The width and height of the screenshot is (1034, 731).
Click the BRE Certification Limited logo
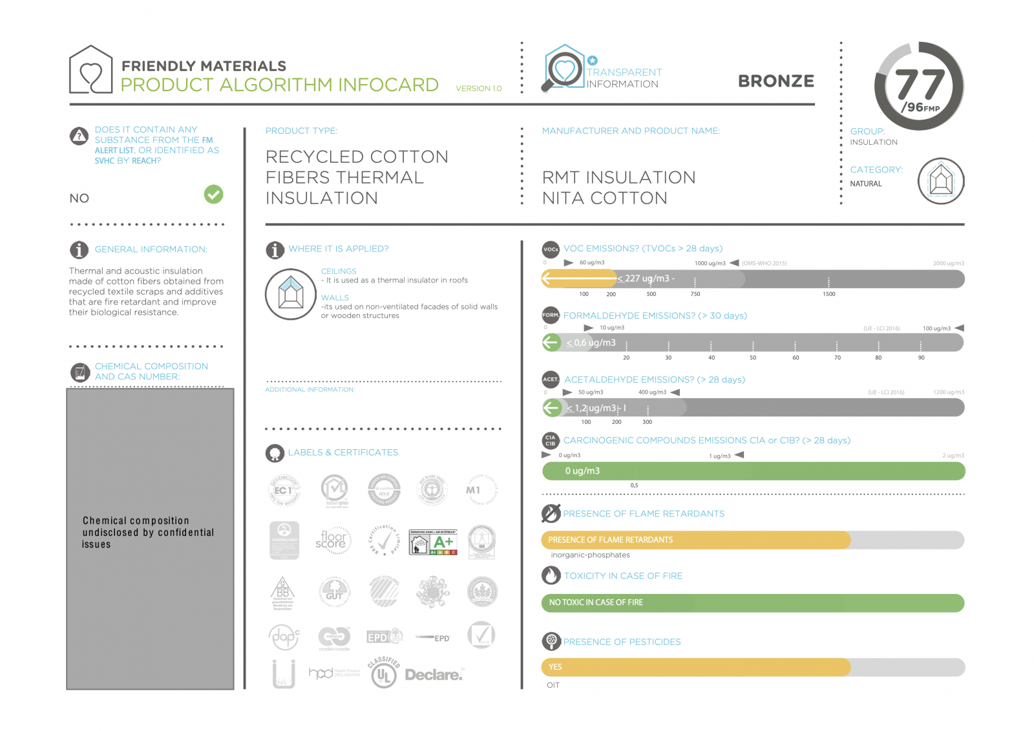click(385, 540)
